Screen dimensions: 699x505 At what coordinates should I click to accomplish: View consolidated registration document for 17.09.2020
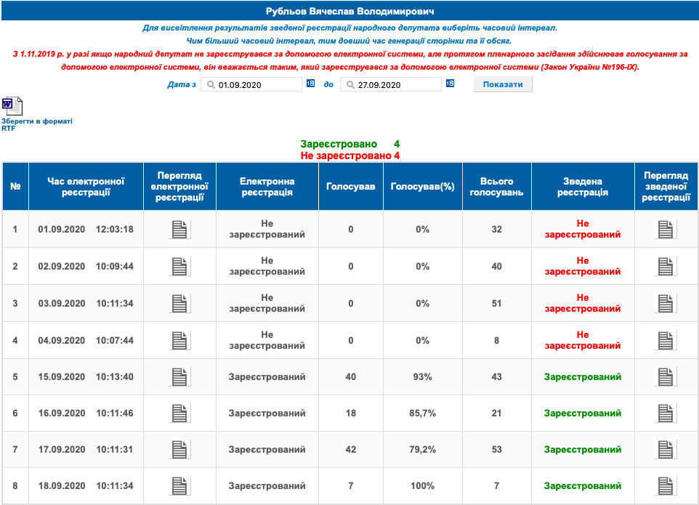(666, 450)
